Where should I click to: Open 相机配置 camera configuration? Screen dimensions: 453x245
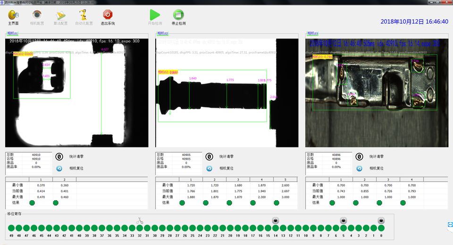tap(37, 15)
